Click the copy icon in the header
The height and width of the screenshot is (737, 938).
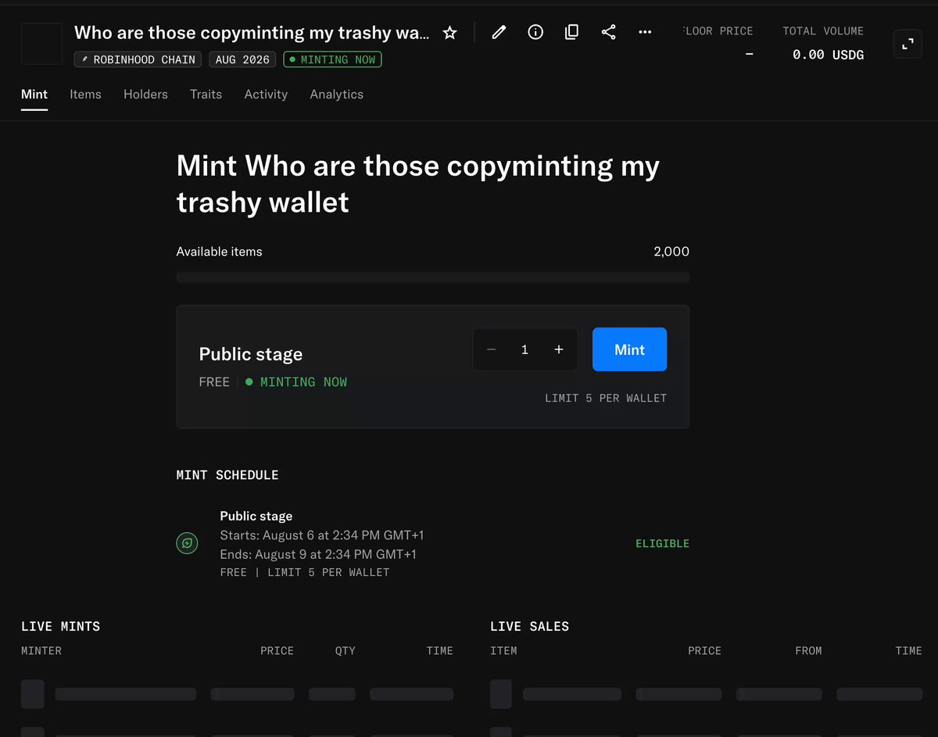(x=572, y=32)
